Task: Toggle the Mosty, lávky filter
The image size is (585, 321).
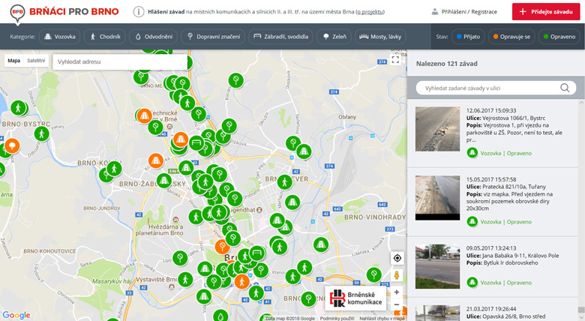Action: pyautogui.click(x=380, y=37)
